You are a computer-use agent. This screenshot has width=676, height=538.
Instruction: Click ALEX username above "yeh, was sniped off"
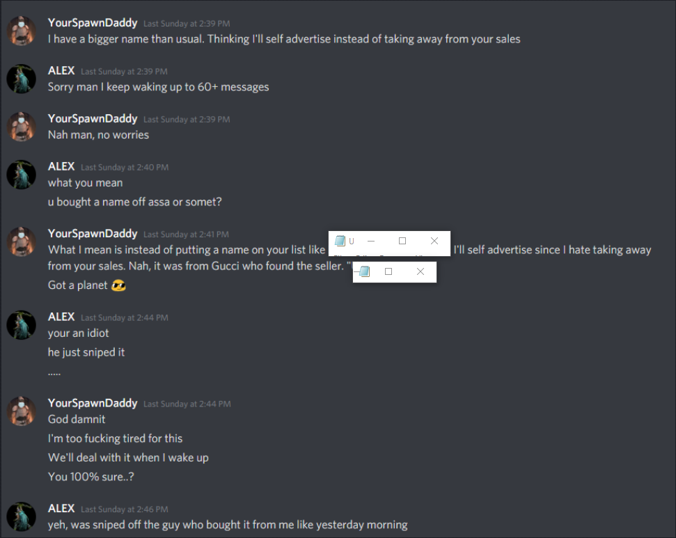coord(61,509)
